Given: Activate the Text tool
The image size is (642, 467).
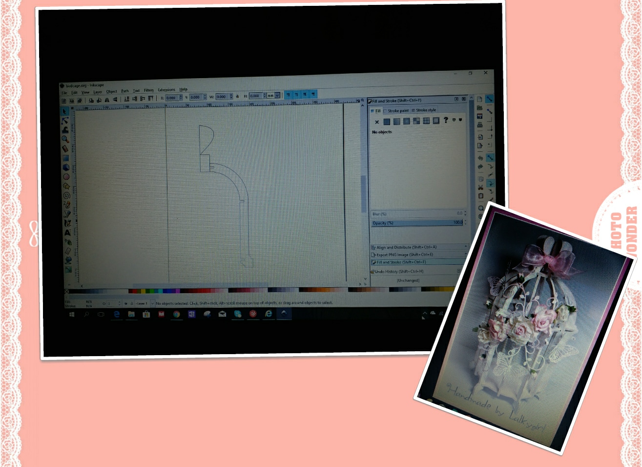Looking at the screenshot, I should click(x=67, y=233).
